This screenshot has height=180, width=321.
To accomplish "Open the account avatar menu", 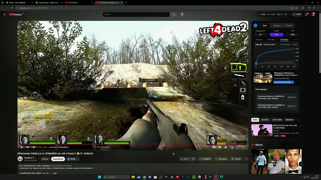I will click(x=313, y=14).
